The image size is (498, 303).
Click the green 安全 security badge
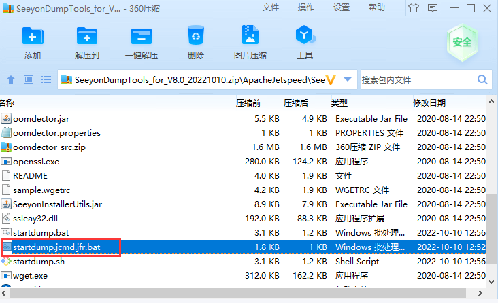point(462,43)
